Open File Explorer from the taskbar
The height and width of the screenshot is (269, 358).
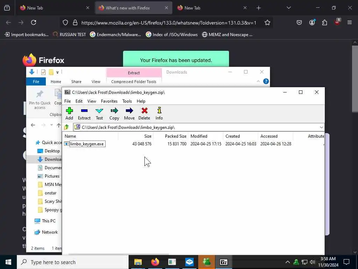(138, 262)
